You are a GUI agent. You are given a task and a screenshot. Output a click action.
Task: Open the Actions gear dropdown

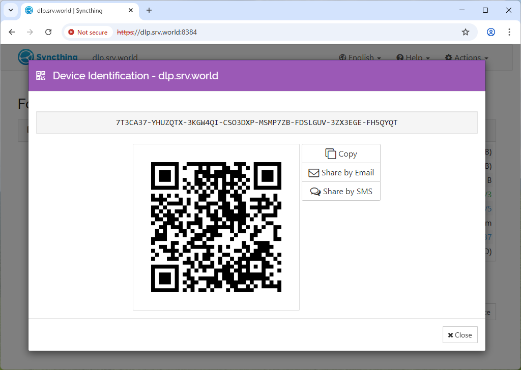pos(466,58)
